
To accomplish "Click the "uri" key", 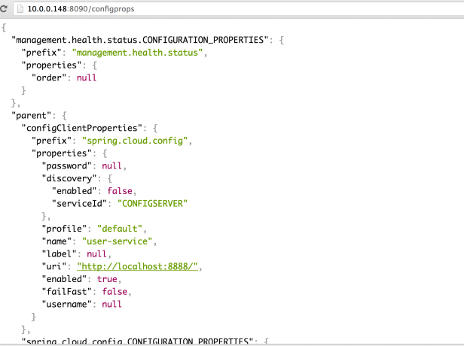I will point(54,266).
